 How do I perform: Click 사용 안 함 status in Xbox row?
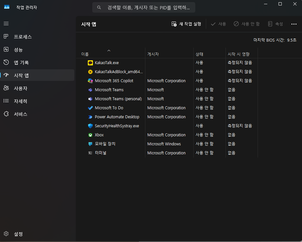[205, 135]
